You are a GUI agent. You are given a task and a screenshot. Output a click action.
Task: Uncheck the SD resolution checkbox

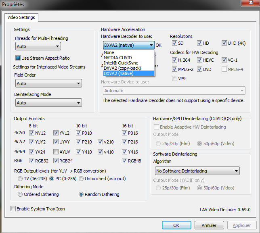pos(174,43)
